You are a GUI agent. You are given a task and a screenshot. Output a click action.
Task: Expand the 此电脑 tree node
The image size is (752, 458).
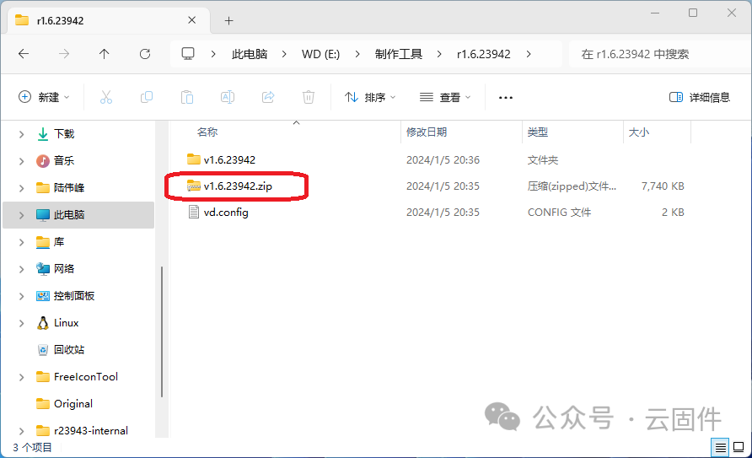21,215
